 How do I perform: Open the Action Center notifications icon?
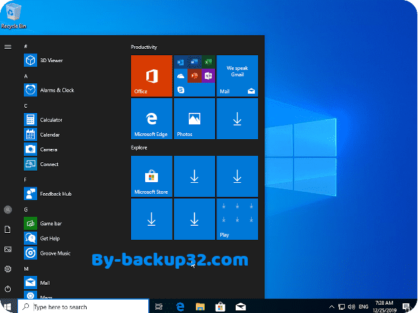tap(406, 307)
